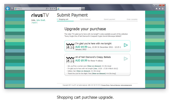This screenshot has width=169, height=105.
Task: Select the Go to checkout step
Action: 85,19
